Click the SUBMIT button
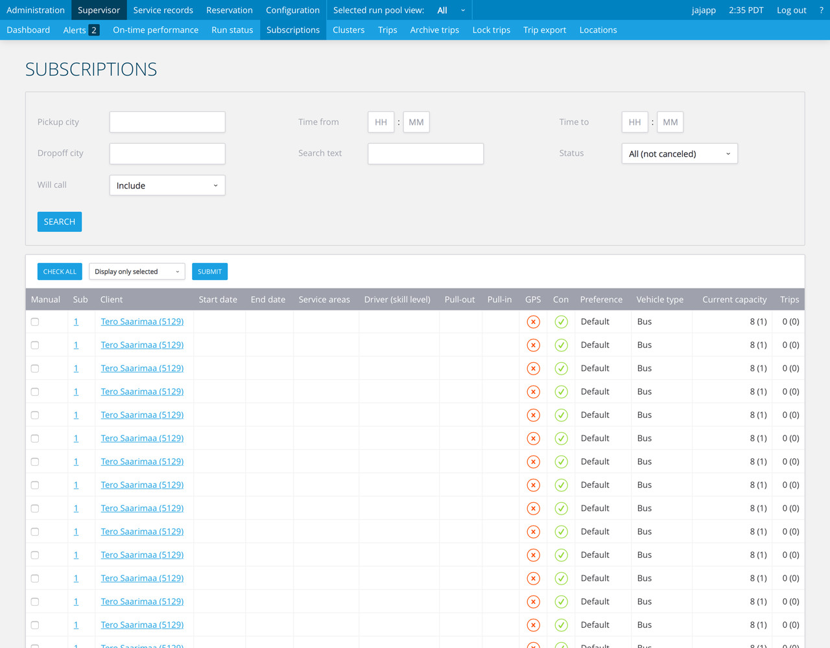This screenshot has height=648, width=830. click(x=209, y=272)
